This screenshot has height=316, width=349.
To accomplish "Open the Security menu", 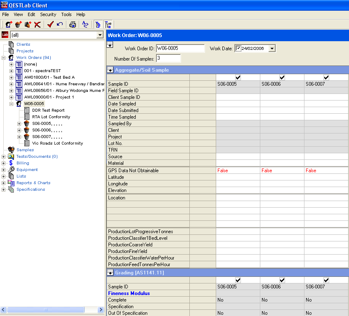I will point(48,14).
